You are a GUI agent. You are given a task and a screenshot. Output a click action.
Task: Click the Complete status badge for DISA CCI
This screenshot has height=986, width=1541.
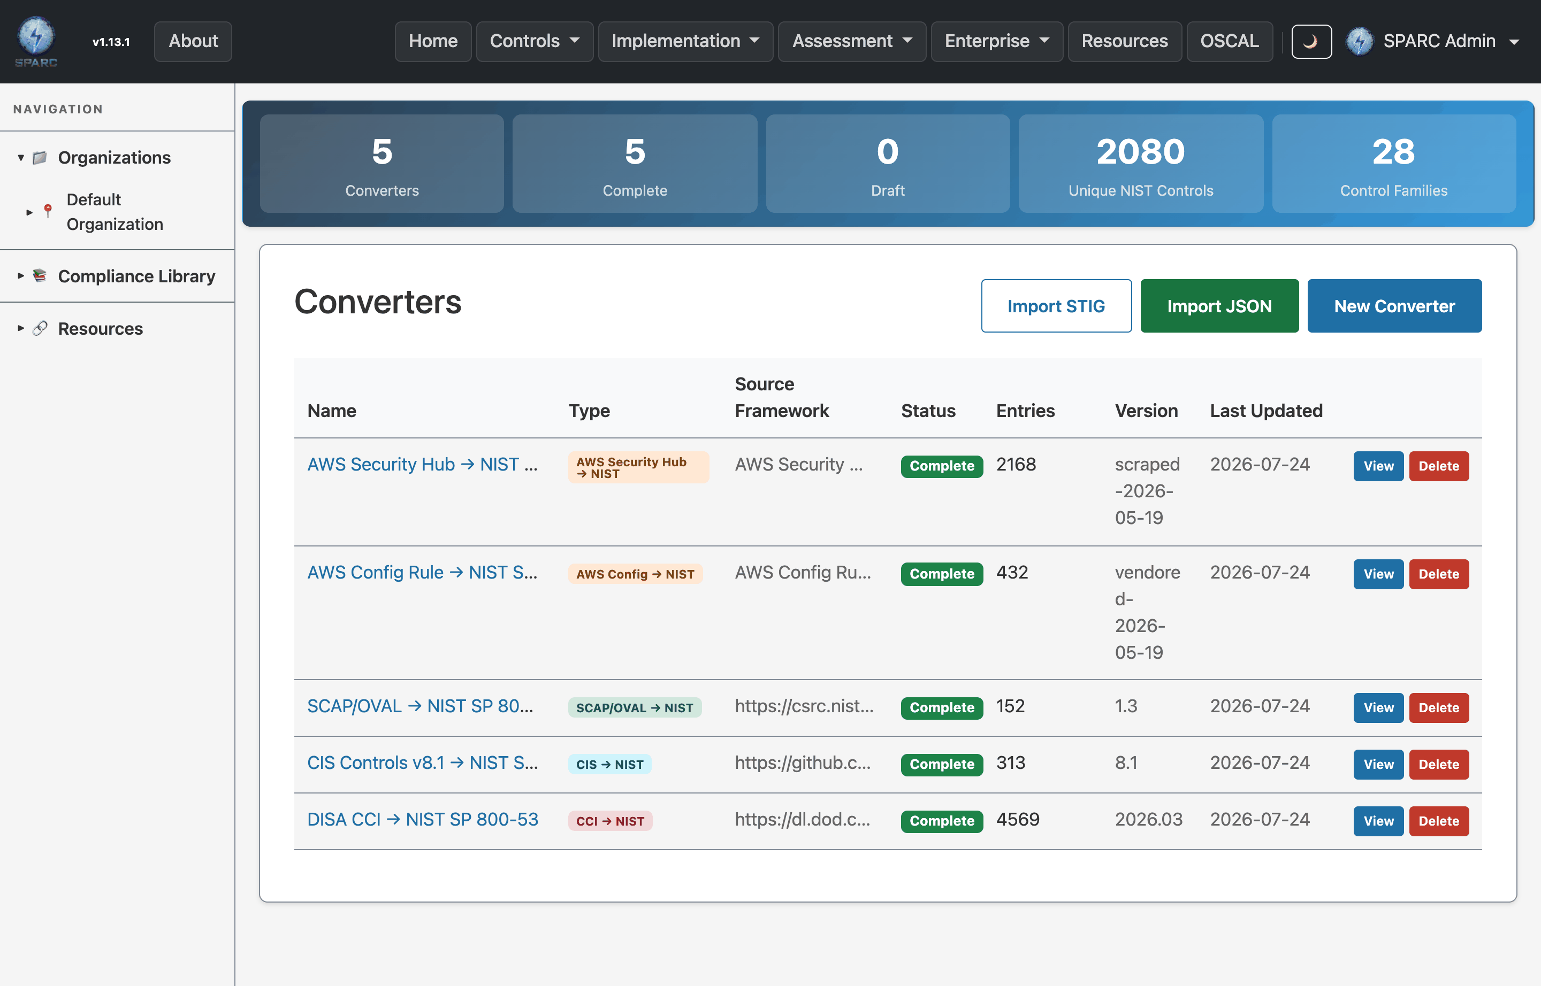[941, 821]
